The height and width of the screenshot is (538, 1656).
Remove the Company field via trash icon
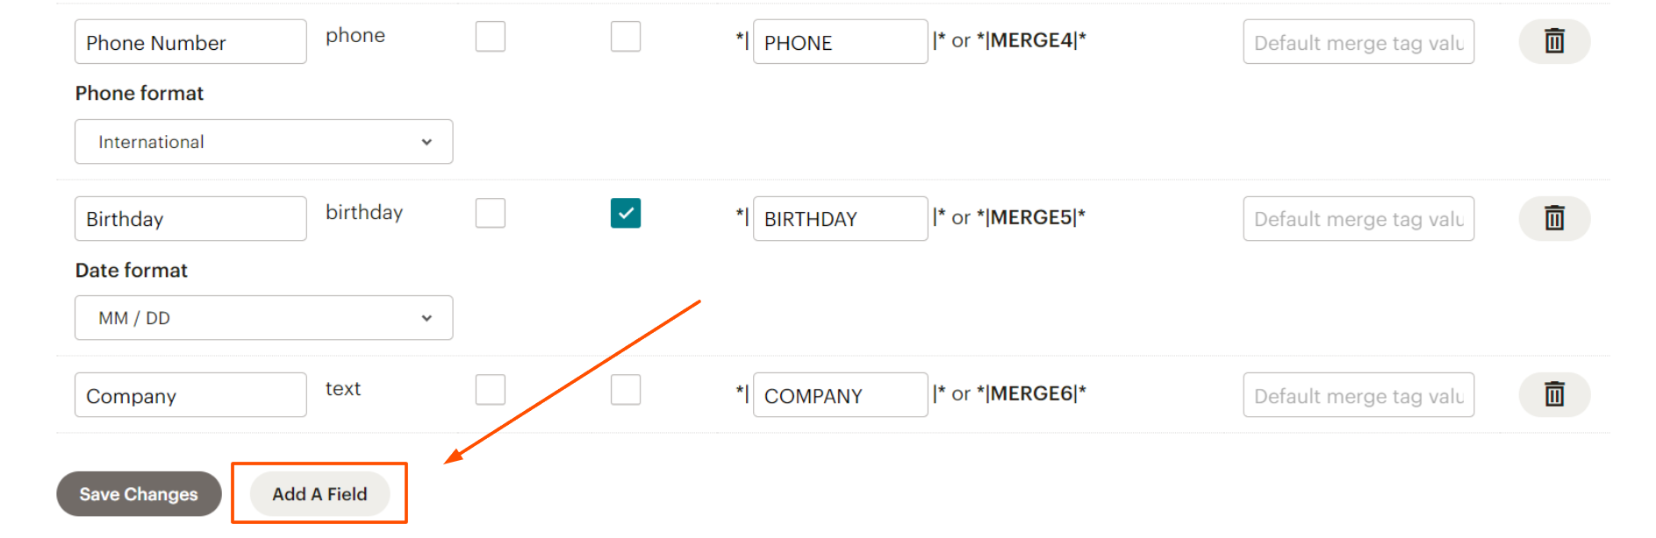(x=1553, y=394)
